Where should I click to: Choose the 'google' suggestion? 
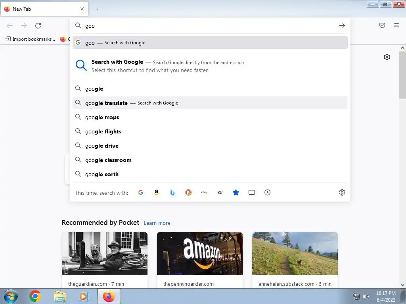[210, 89]
